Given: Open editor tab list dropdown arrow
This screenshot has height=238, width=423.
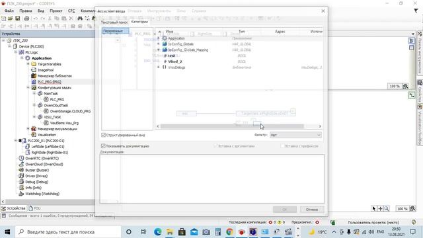Looking at the screenshot, I should click(413, 34).
